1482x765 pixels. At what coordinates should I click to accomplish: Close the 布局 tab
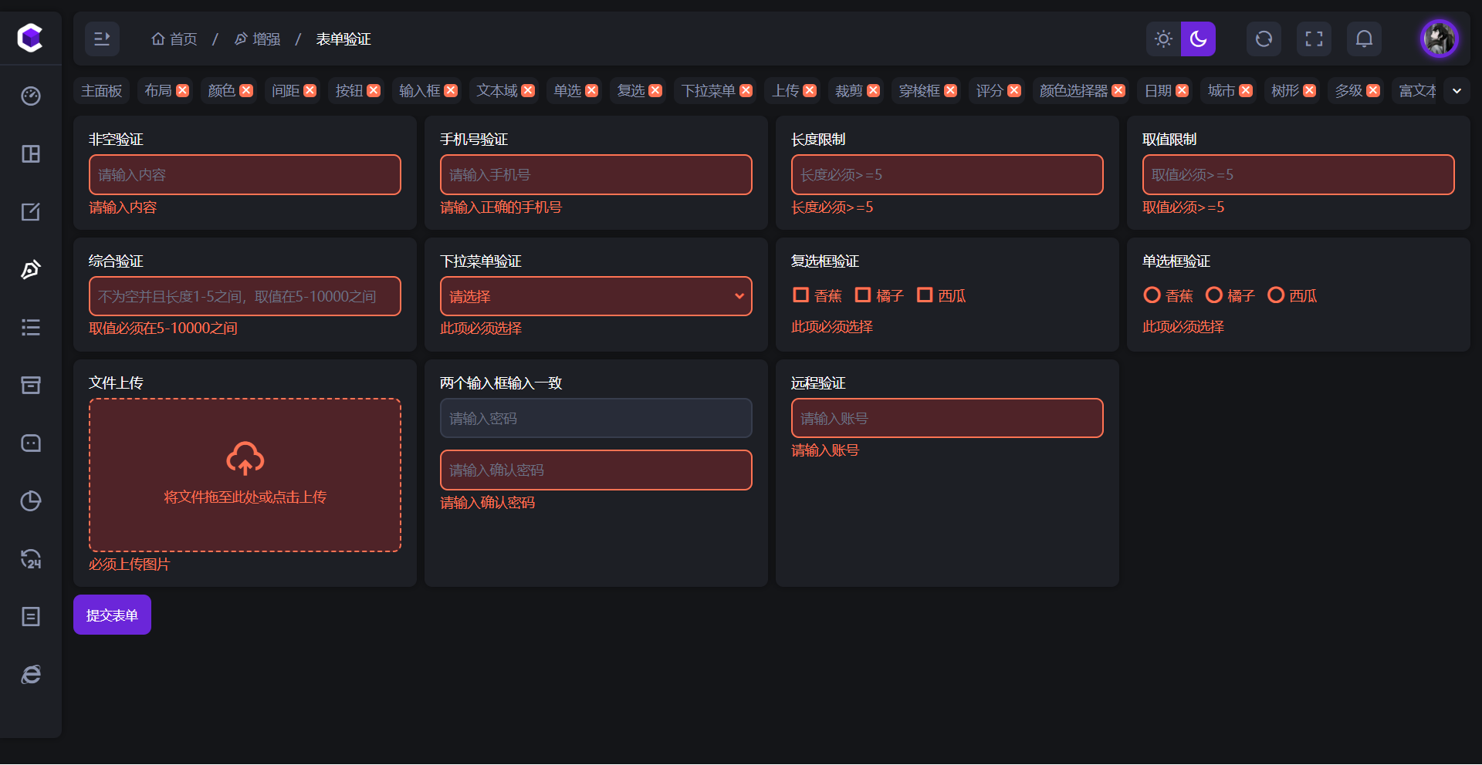(183, 91)
